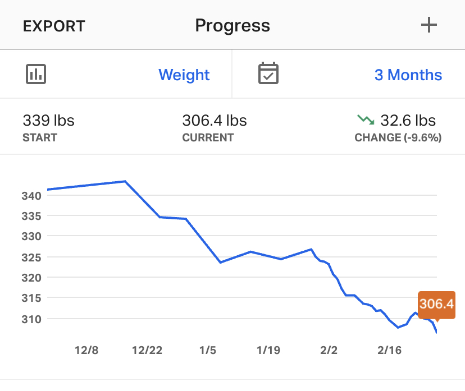Click the calendar checkmark icon
465x391 pixels.
coord(268,74)
